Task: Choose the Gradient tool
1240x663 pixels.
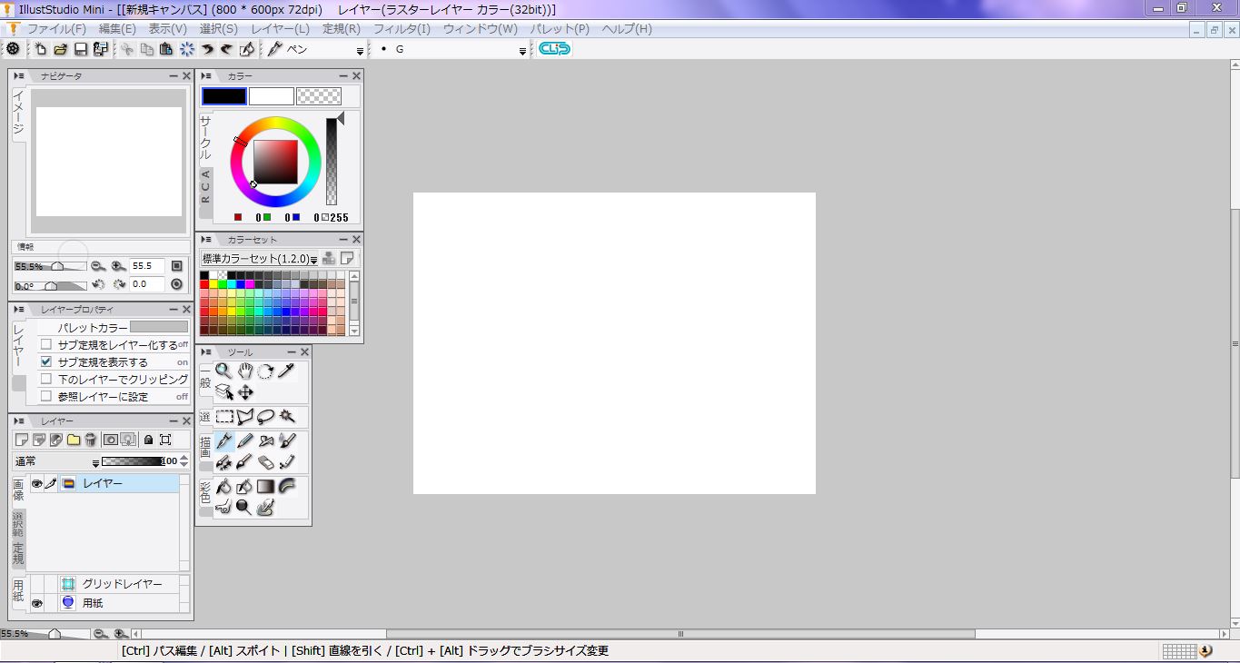Action: click(x=265, y=487)
